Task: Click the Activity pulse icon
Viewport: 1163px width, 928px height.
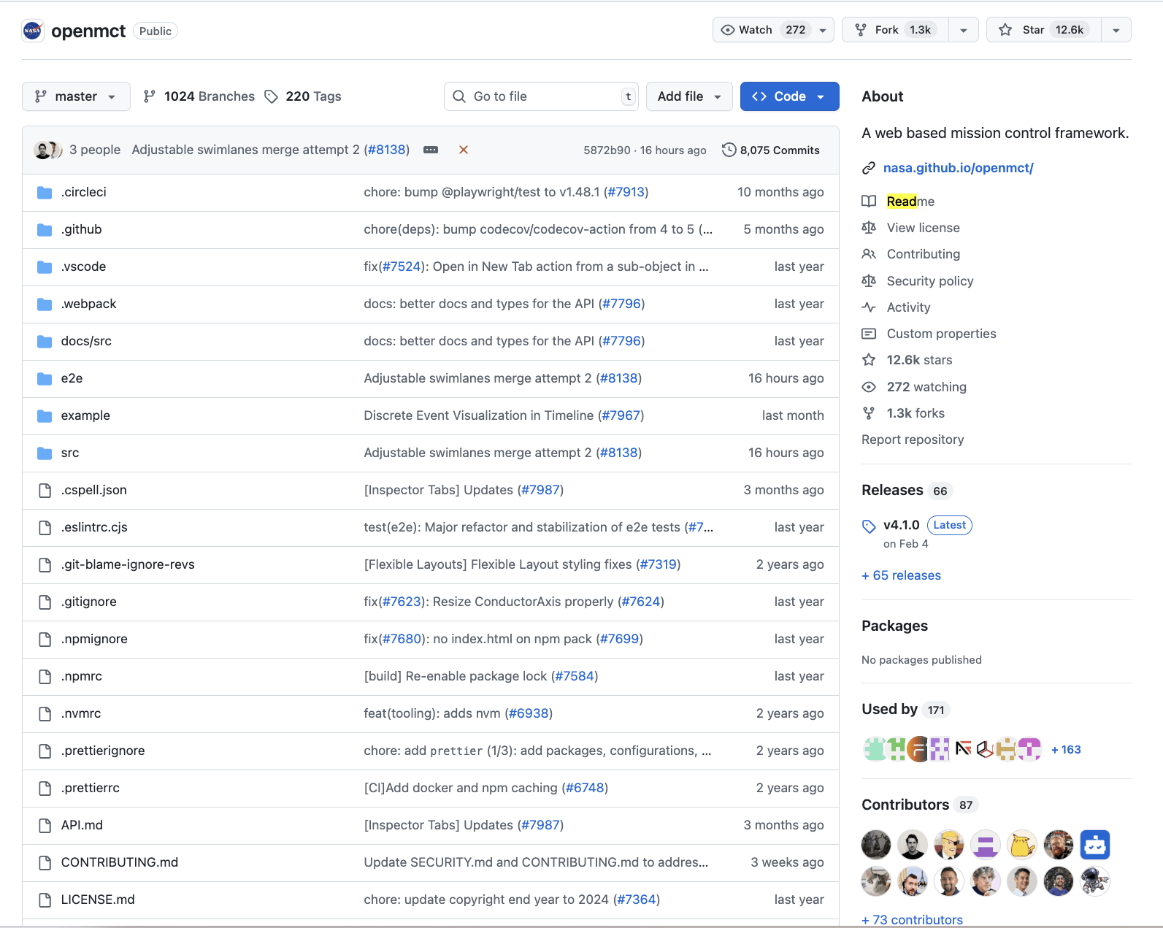Action: click(869, 307)
